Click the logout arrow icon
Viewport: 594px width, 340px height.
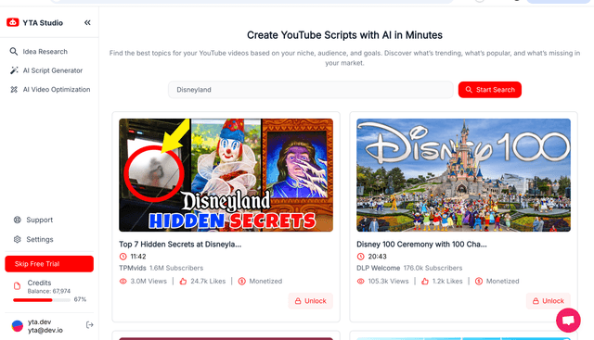click(x=89, y=325)
